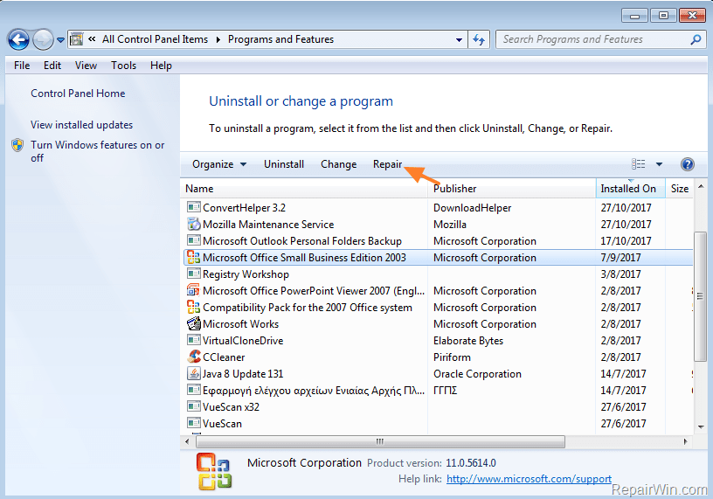The width and height of the screenshot is (713, 499).
Task: Expand the arrow after All Control Panel Items
Action: (218, 39)
